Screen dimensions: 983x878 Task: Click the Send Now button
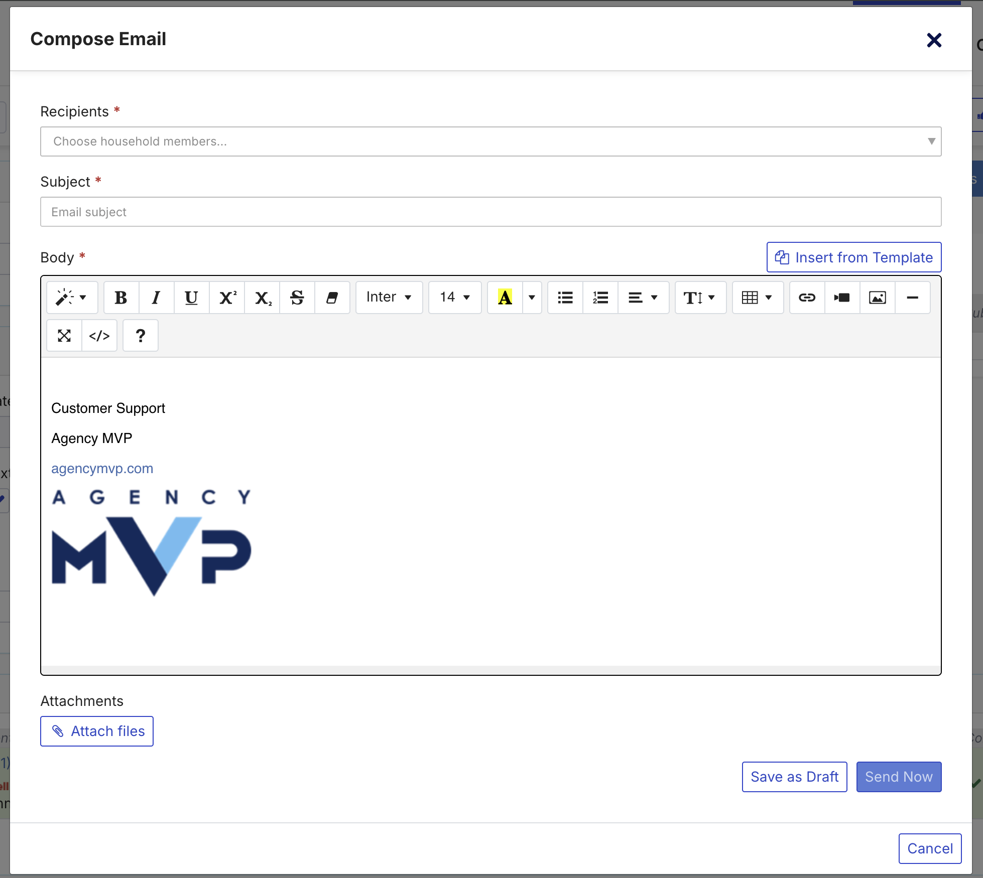899,777
